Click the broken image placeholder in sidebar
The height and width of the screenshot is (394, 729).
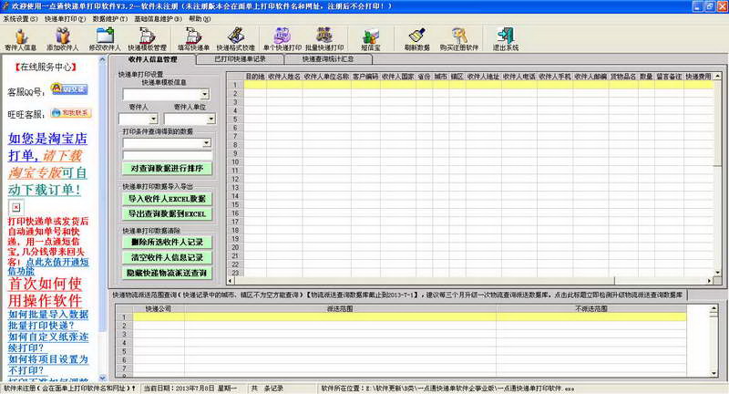click(15, 207)
